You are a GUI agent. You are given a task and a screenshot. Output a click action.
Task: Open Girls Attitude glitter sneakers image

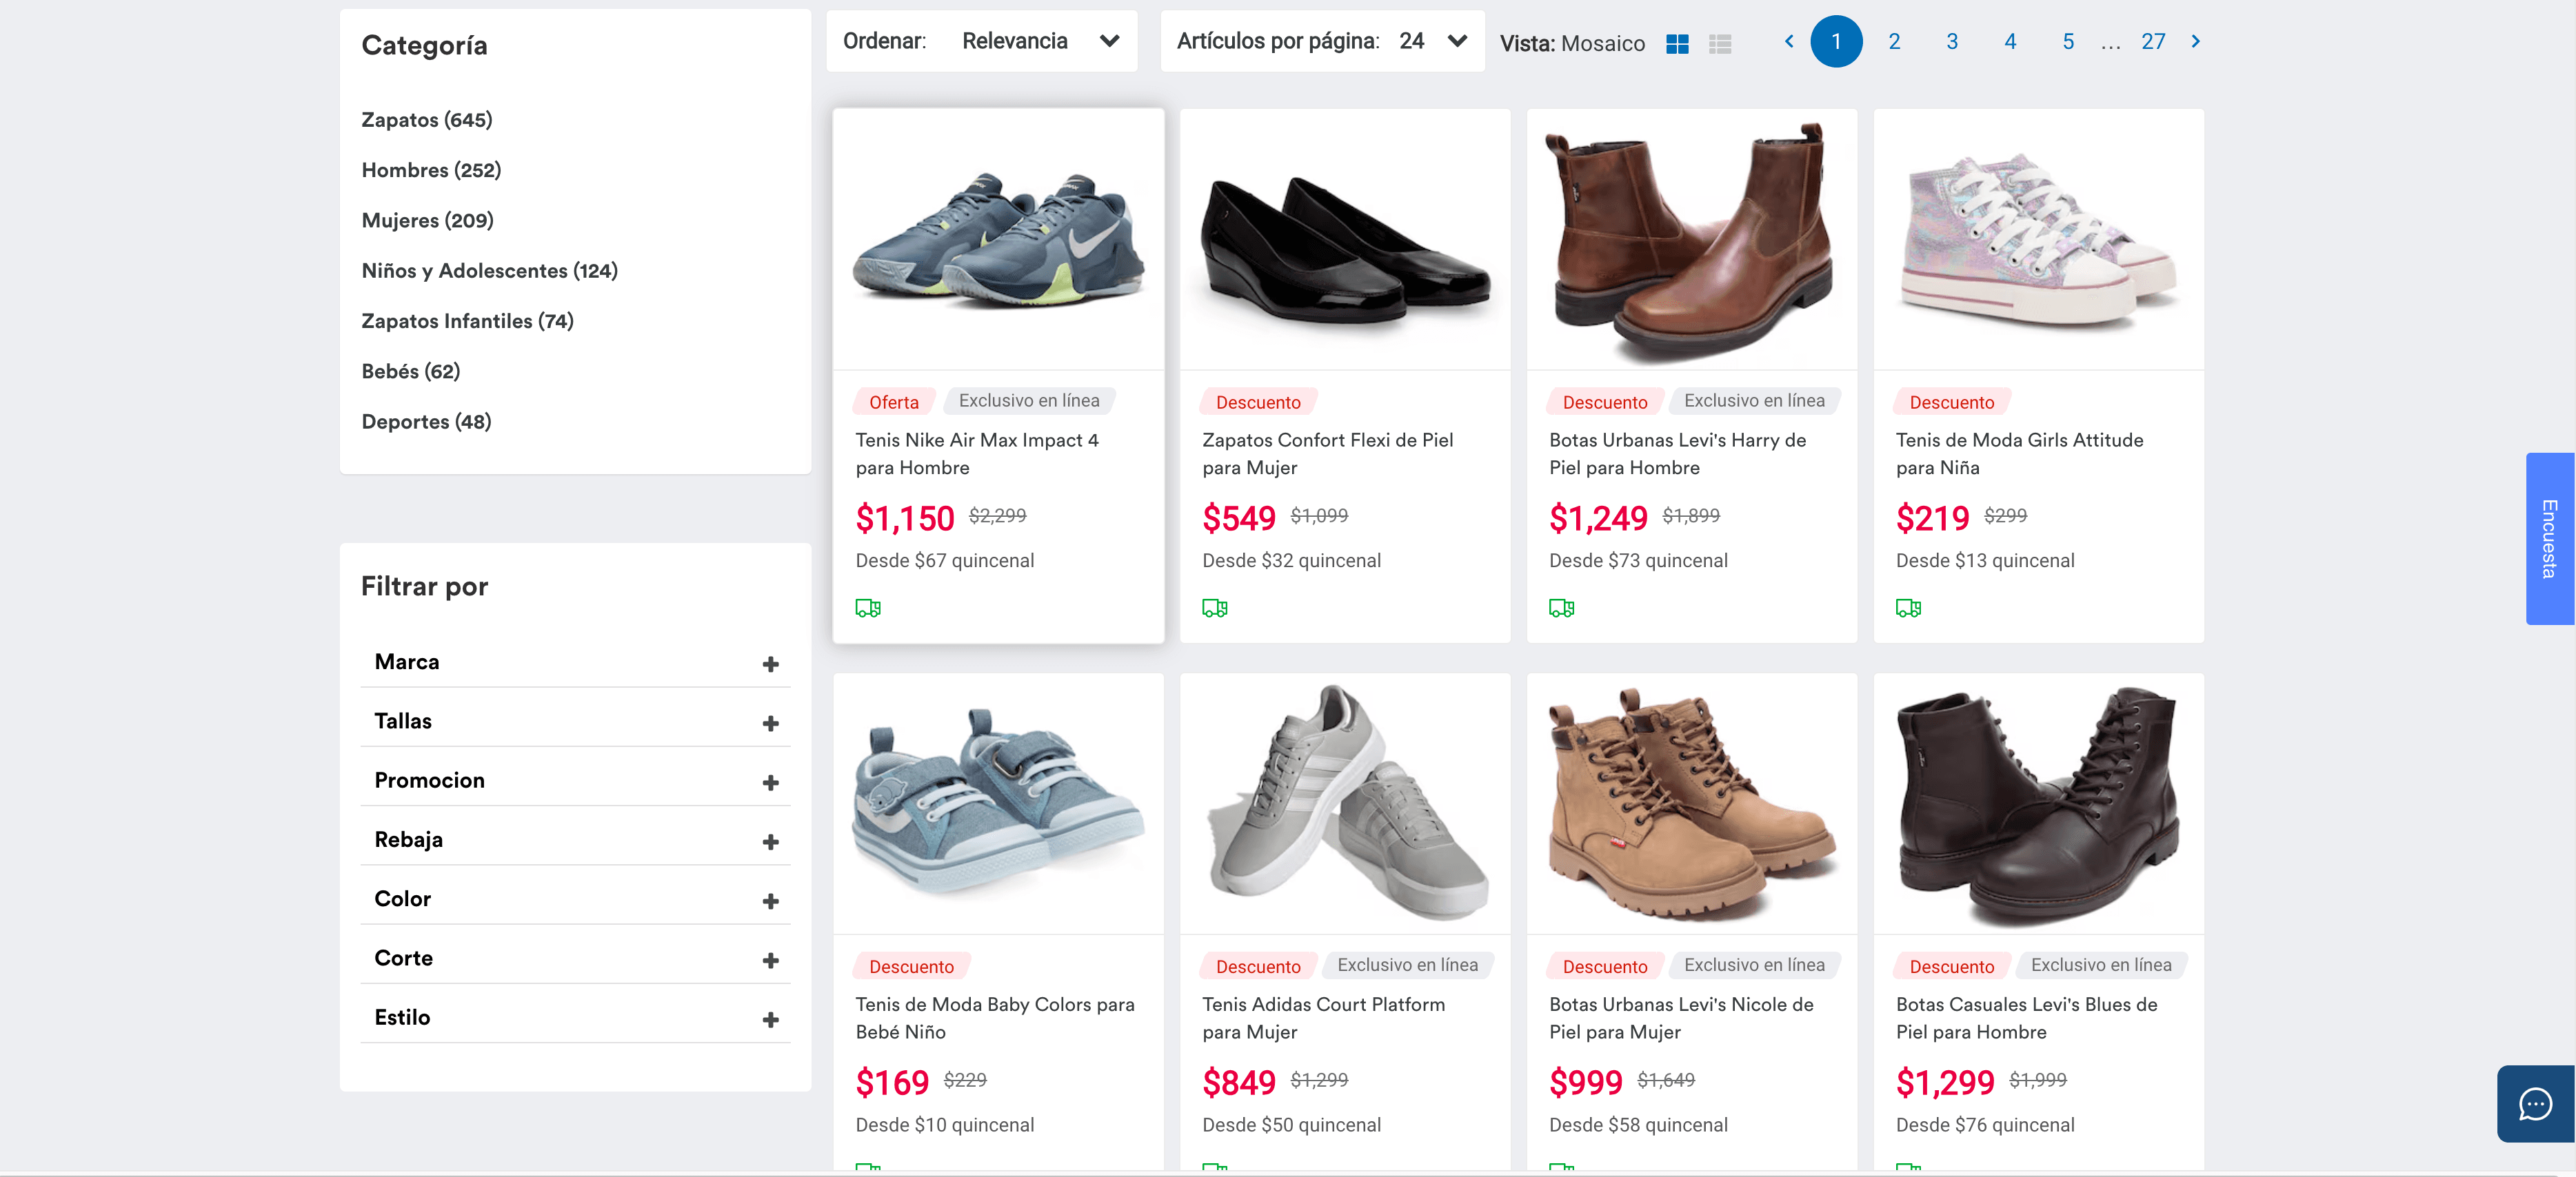coord(2039,240)
